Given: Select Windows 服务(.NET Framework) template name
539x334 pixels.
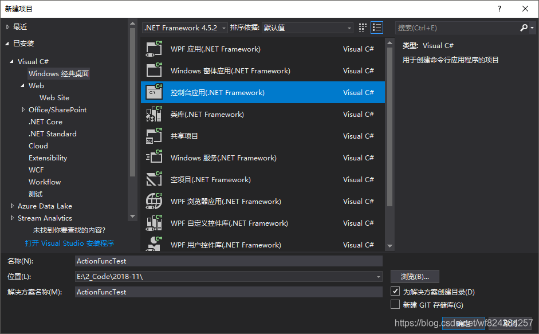Looking at the screenshot, I should point(223,158).
